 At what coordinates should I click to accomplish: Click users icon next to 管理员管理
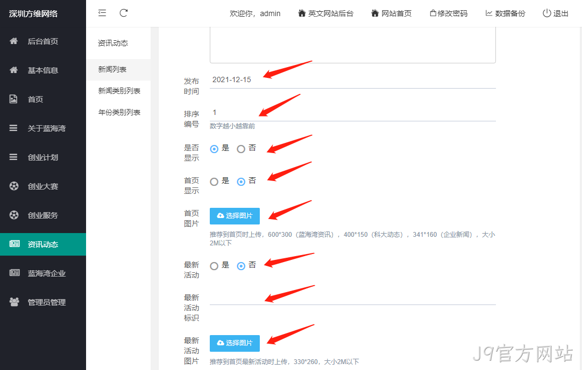14,302
